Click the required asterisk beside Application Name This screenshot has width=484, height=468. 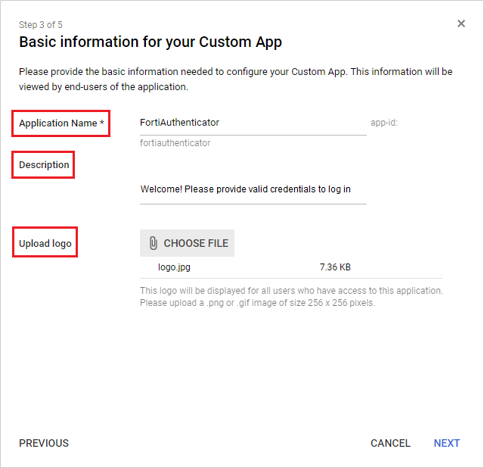[102, 123]
